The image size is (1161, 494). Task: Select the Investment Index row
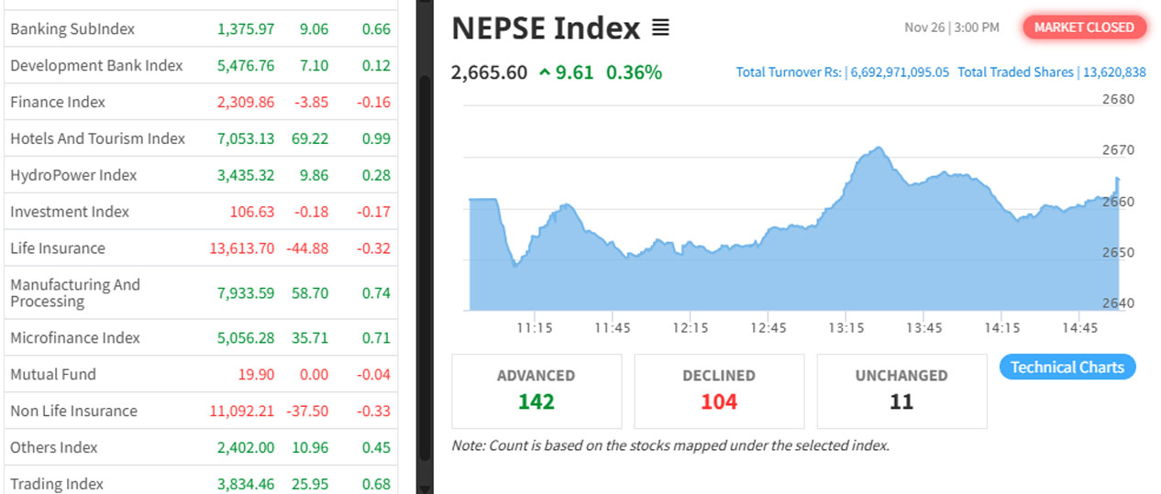pyautogui.click(x=70, y=212)
